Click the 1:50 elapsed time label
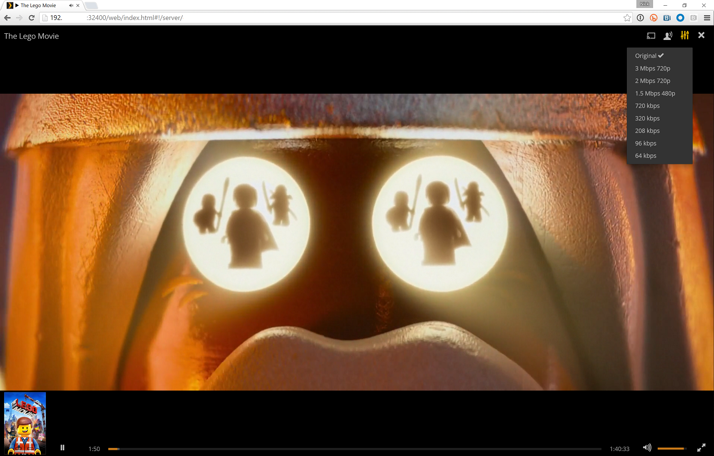 (94, 449)
